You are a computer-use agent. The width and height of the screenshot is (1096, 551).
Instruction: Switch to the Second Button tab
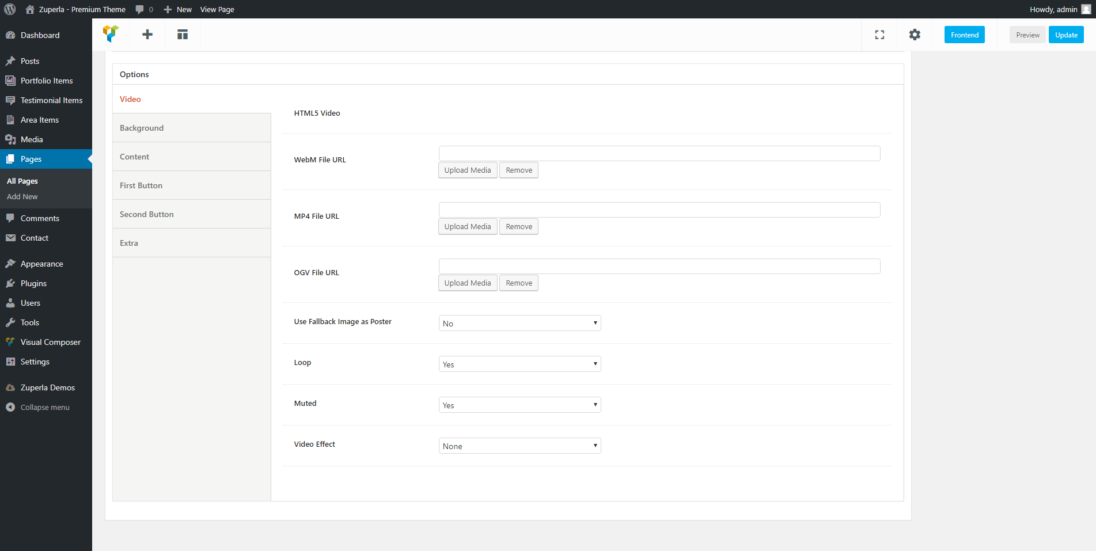tap(192, 214)
